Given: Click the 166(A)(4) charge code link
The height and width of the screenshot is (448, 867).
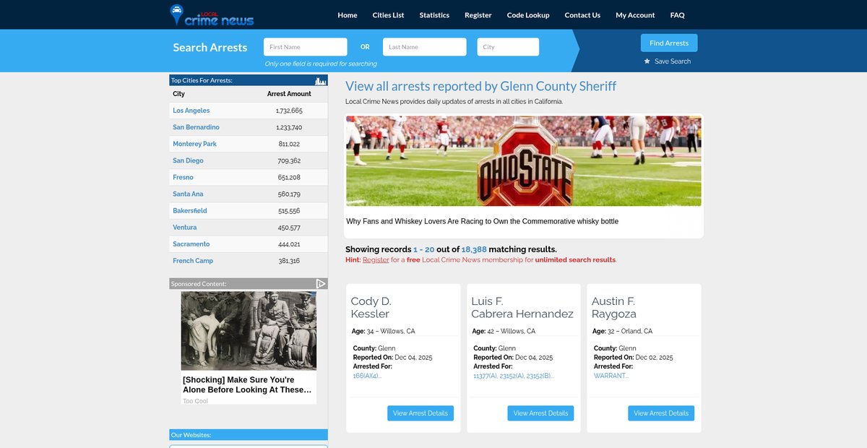Looking at the screenshot, I should [x=367, y=376].
